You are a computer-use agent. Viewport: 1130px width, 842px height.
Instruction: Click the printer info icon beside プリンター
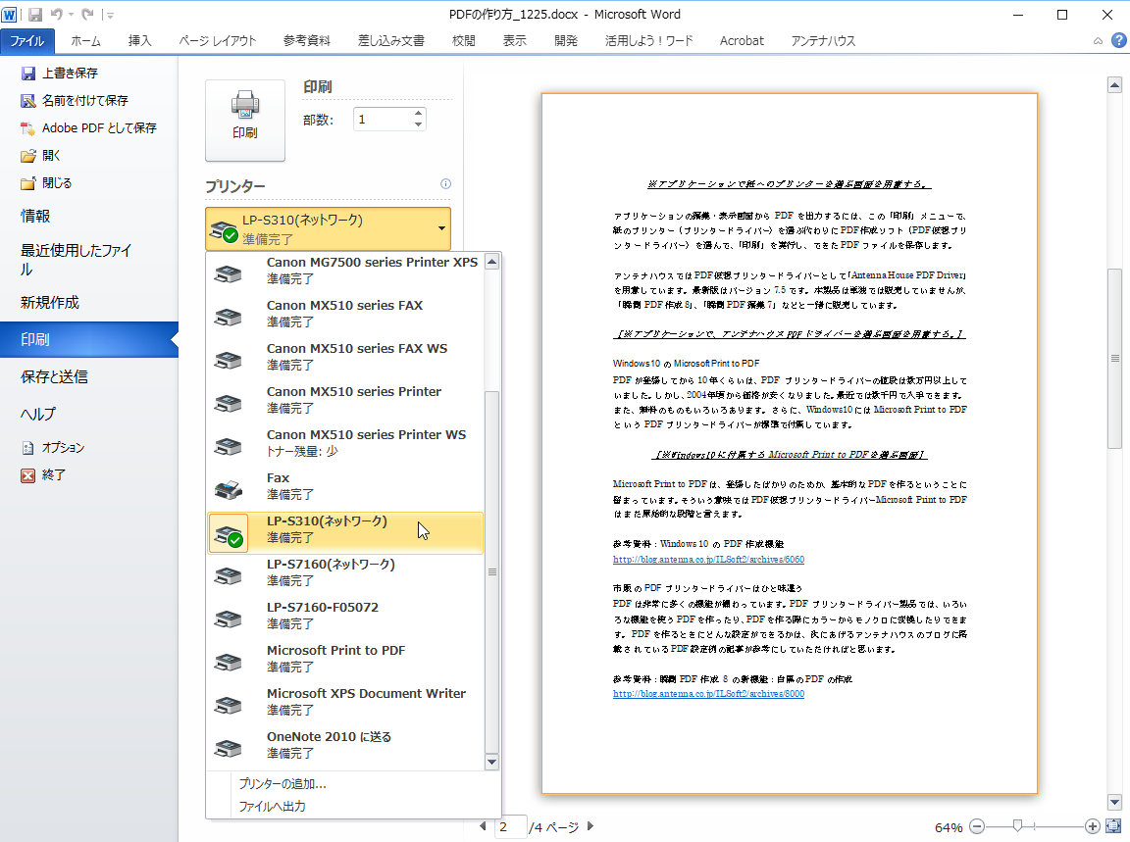tap(445, 184)
